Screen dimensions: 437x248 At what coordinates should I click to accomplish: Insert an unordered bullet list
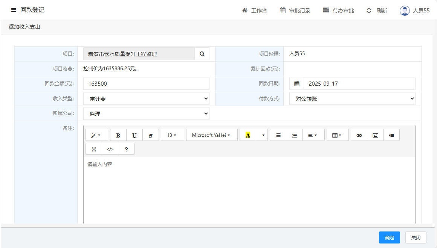coord(278,135)
